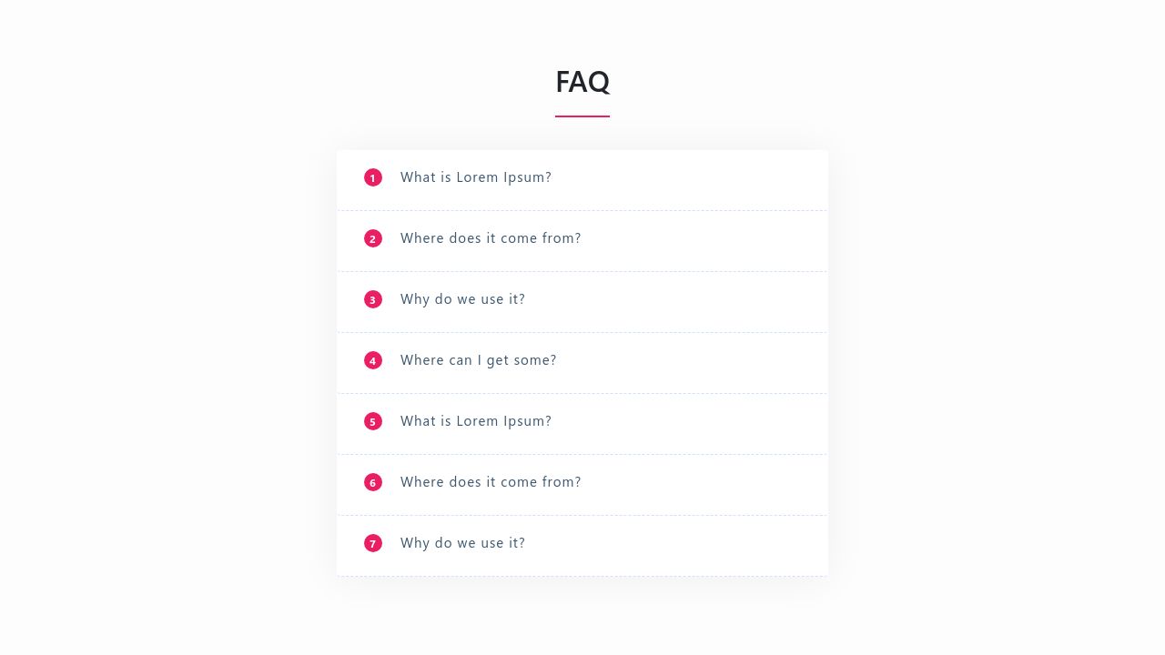
Task: Click the pink number 7 badge
Action: [373, 543]
